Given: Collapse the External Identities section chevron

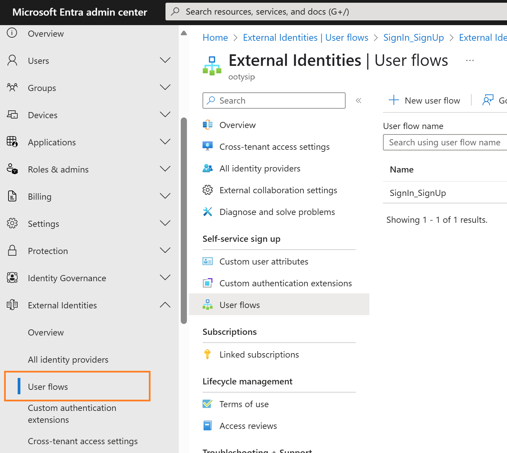Looking at the screenshot, I should (x=165, y=305).
